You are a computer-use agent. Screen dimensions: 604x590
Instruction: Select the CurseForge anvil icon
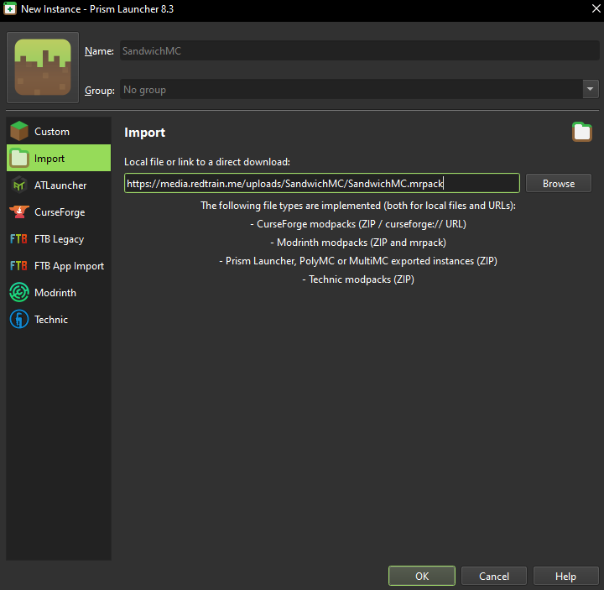[x=19, y=211]
